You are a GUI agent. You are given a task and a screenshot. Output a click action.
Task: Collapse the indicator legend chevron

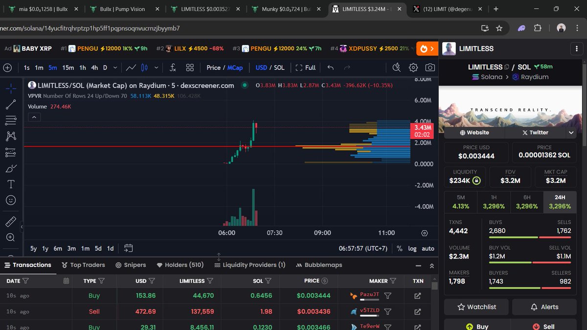(x=34, y=117)
